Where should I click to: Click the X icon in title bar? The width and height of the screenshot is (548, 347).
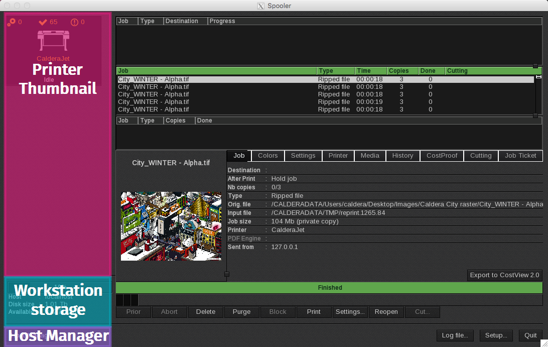(260, 6)
